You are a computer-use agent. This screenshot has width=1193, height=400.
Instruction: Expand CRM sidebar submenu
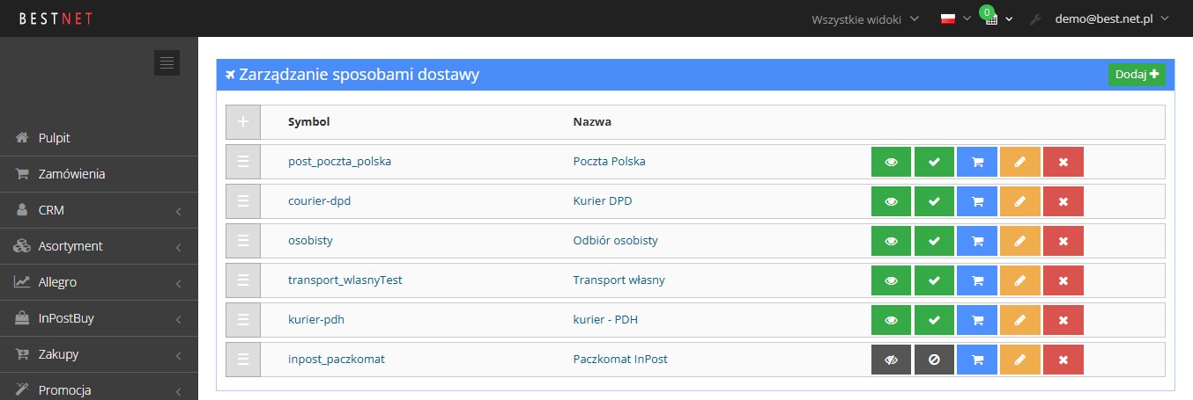pos(99,210)
